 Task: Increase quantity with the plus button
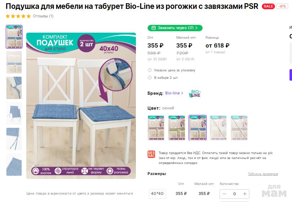[245, 194]
